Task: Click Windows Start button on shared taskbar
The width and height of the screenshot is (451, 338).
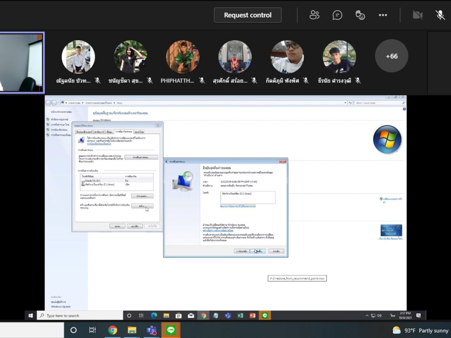Action: pos(31,315)
